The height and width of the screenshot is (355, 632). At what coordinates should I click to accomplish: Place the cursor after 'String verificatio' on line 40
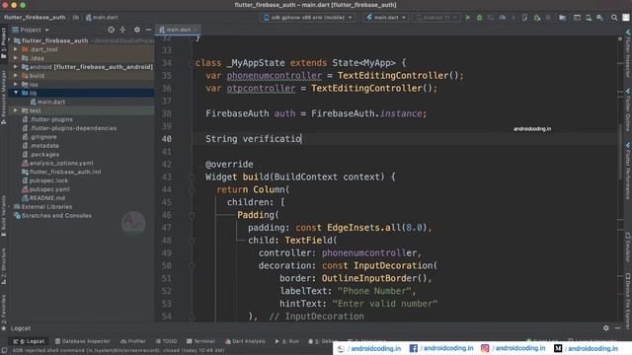click(x=301, y=139)
